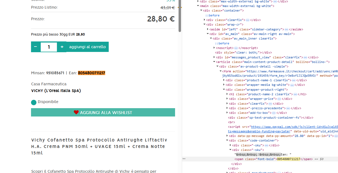The height and width of the screenshot is (173, 338).
Task: Click ellipsis badge on messages_product_view node
Action: (x=305, y=57)
